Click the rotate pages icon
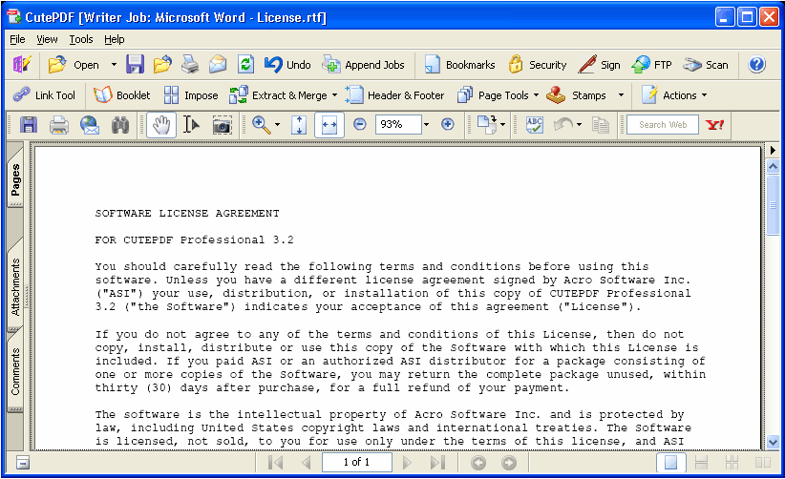The width and height of the screenshot is (785, 479). pyautogui.click(x=487, y=124)
